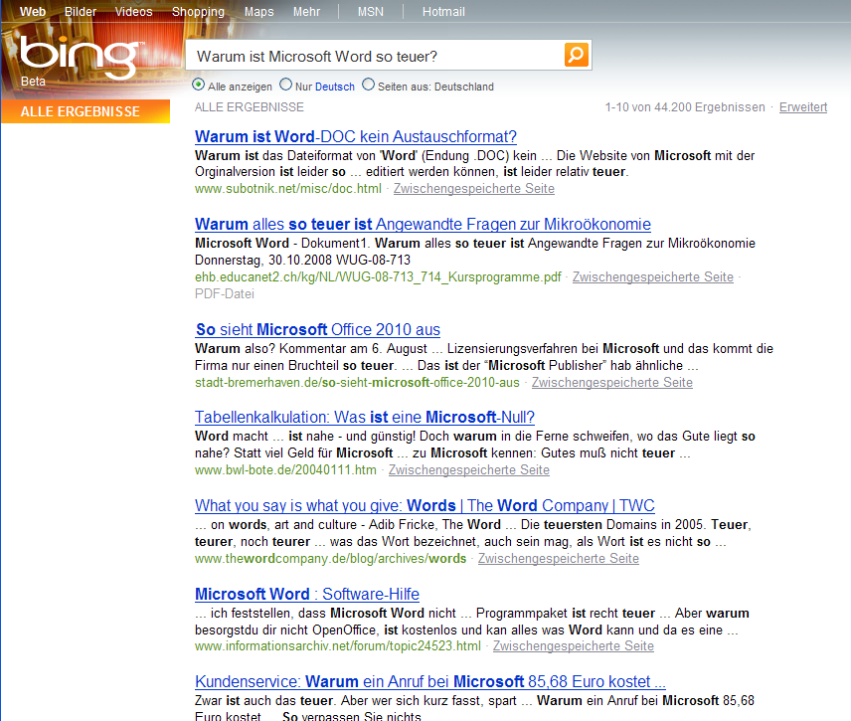851x721 pixels.
Task: Open cached page for subotnik.net result
Action: 473,189
